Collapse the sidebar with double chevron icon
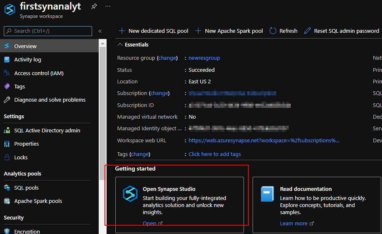The image size is (382, 234). [100, 31]
